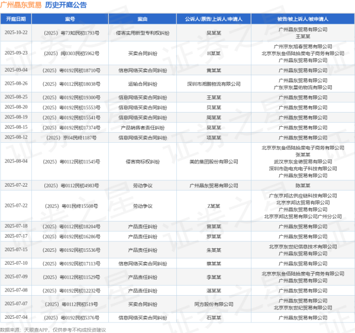Click the 数据来源 天眼查APP footer note

tap(53, 329)
